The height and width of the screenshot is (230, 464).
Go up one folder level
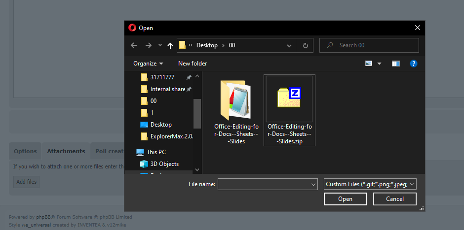pos(170,45)
